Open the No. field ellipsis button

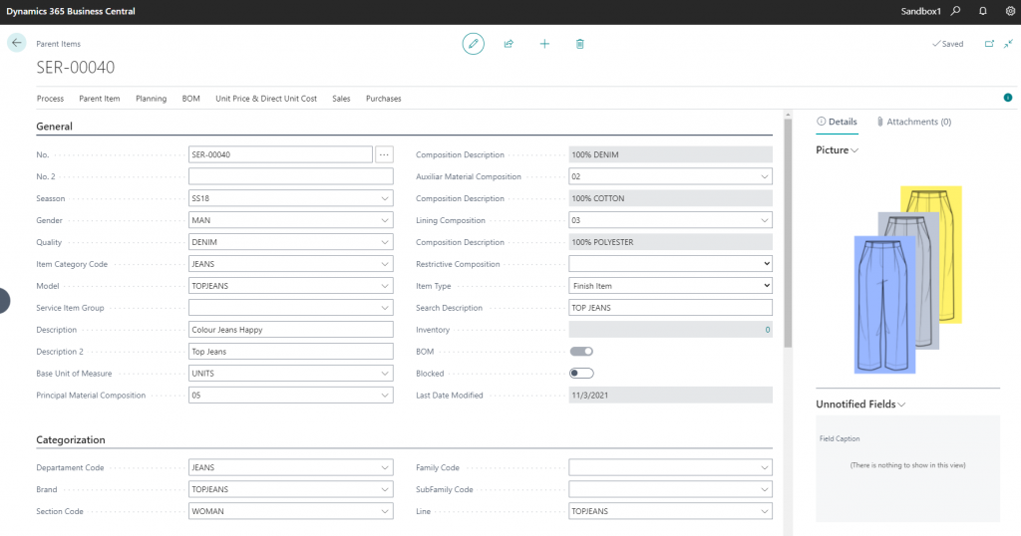point(384,154)
